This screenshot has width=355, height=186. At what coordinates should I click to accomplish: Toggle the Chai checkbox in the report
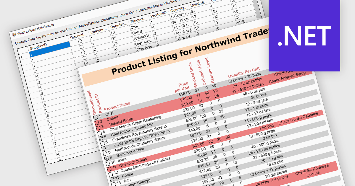95,118
